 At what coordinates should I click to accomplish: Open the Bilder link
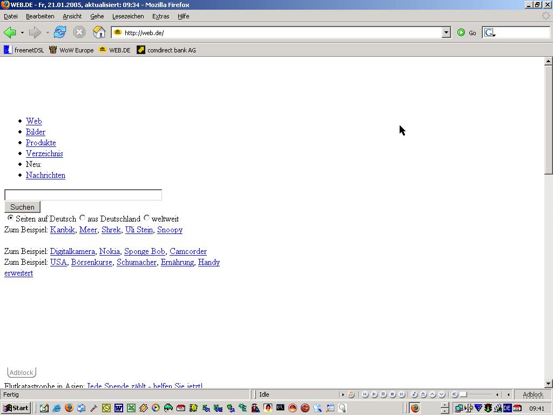coord(36,132)
